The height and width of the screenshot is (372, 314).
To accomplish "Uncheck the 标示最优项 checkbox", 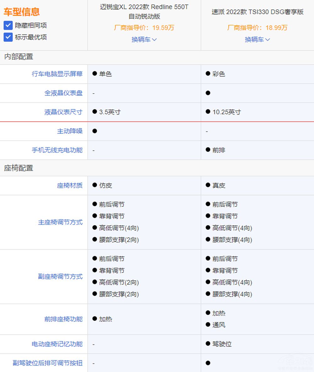I will click(x=8, y=37).
